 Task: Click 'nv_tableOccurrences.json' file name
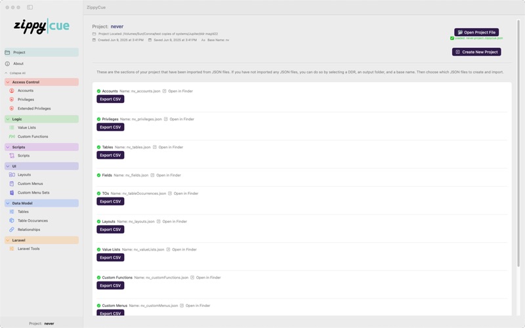click(x=144, y=194)
